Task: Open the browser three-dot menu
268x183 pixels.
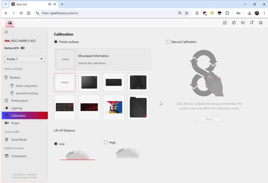Action: [x=264, y=13]
